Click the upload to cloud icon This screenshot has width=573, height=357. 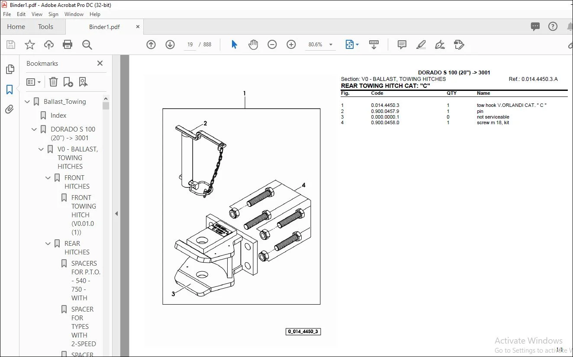[x=49, y=45]
